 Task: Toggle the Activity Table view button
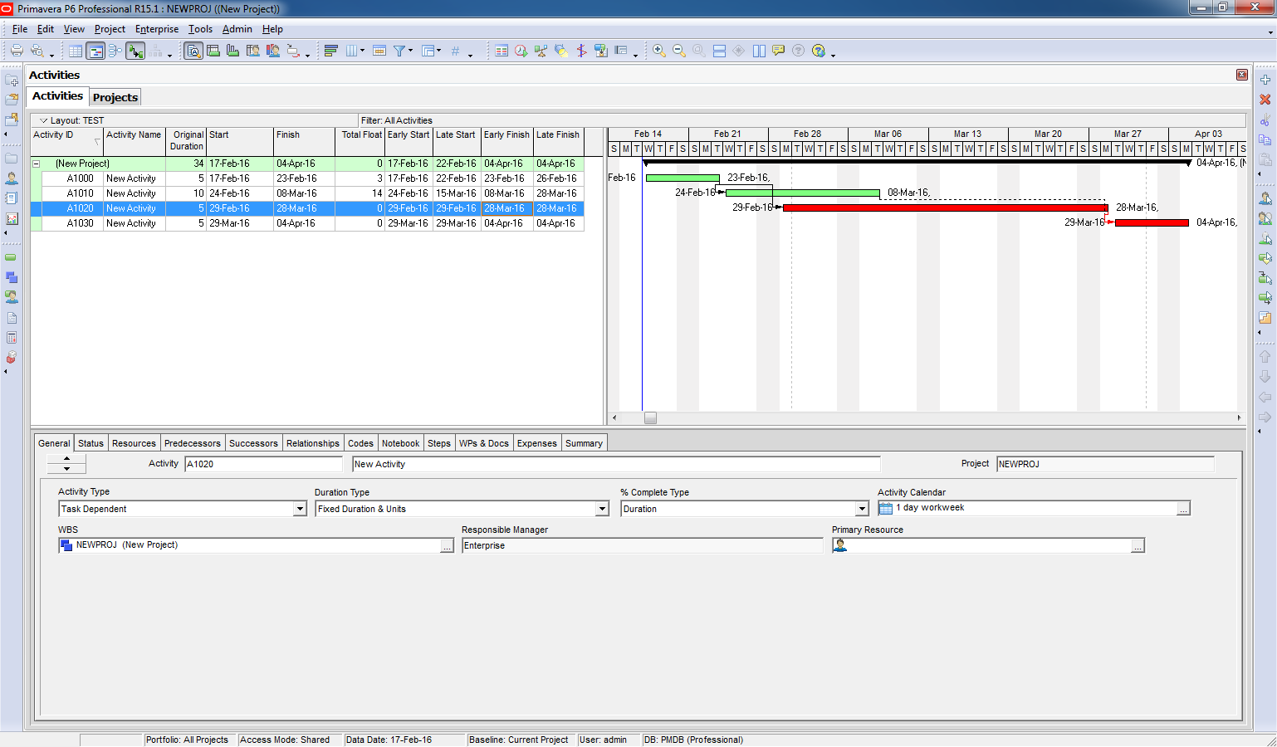[76, 51]
